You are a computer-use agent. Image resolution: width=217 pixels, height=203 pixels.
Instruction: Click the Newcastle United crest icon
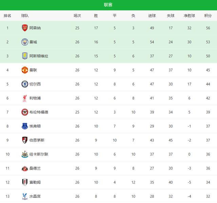24,154
